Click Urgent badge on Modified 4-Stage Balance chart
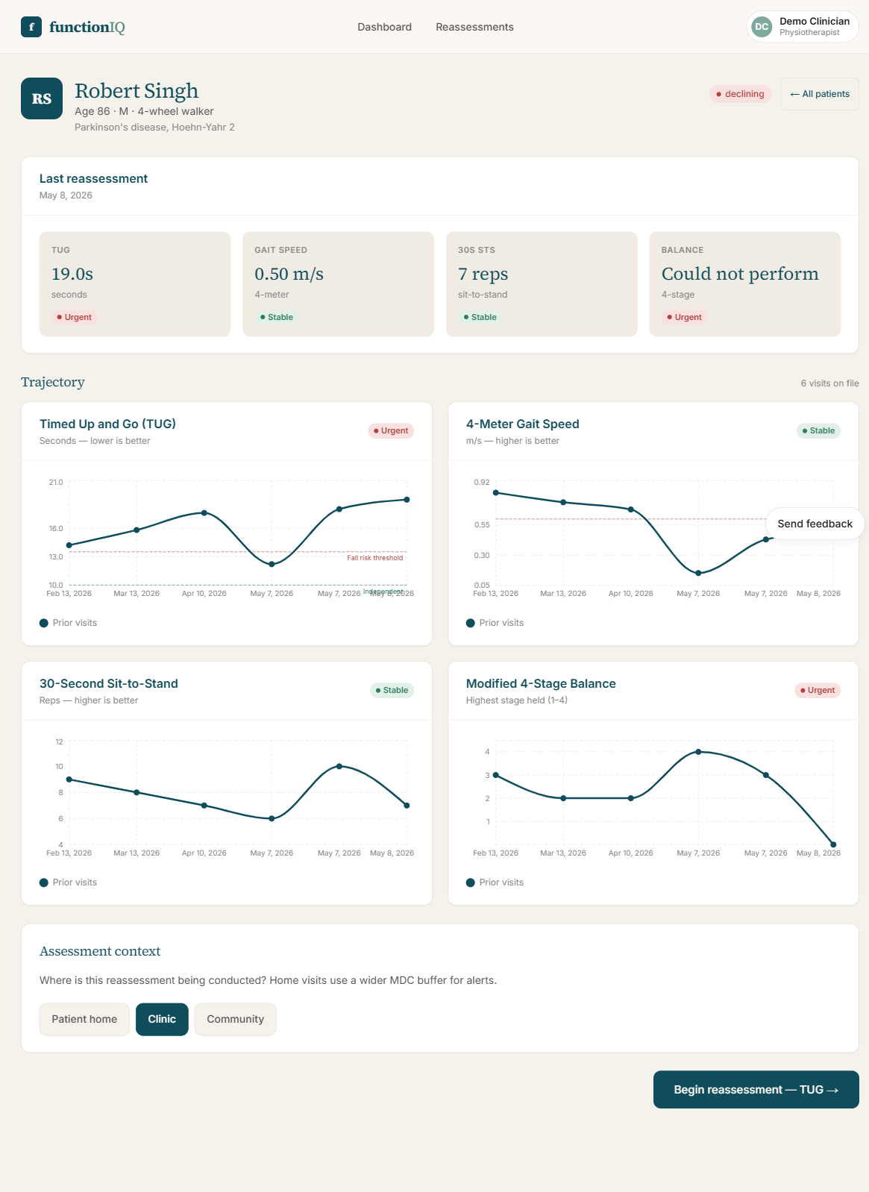869x1192 pixels. click(x=818, y=690)
